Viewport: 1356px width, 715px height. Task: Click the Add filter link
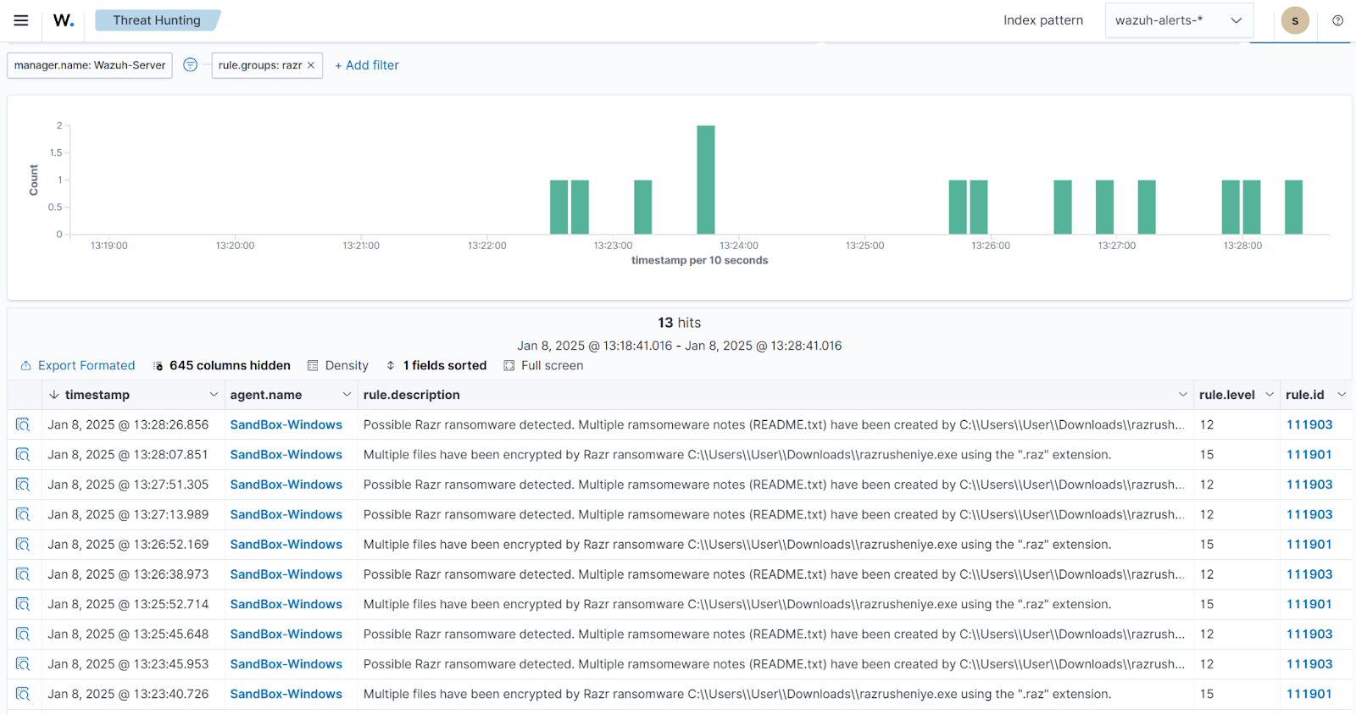coord(367,65)
